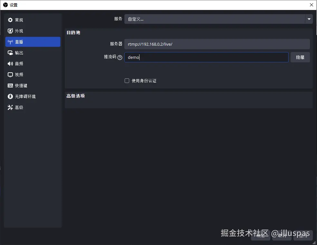Image resolution: width=317 pixels, height=245 pixels.
Task: Open the 服务 service dropdown showing 自定义
Action: click(218, 19)
